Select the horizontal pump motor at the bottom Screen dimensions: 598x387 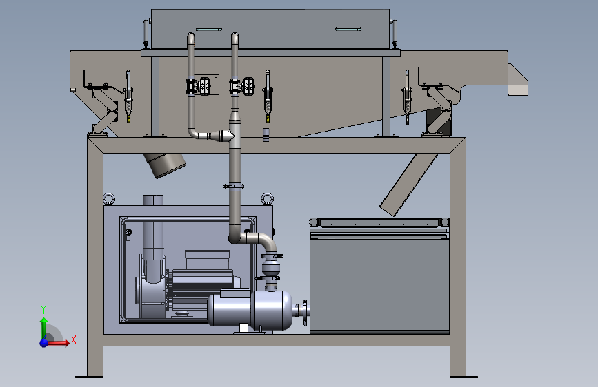(250, 309)
